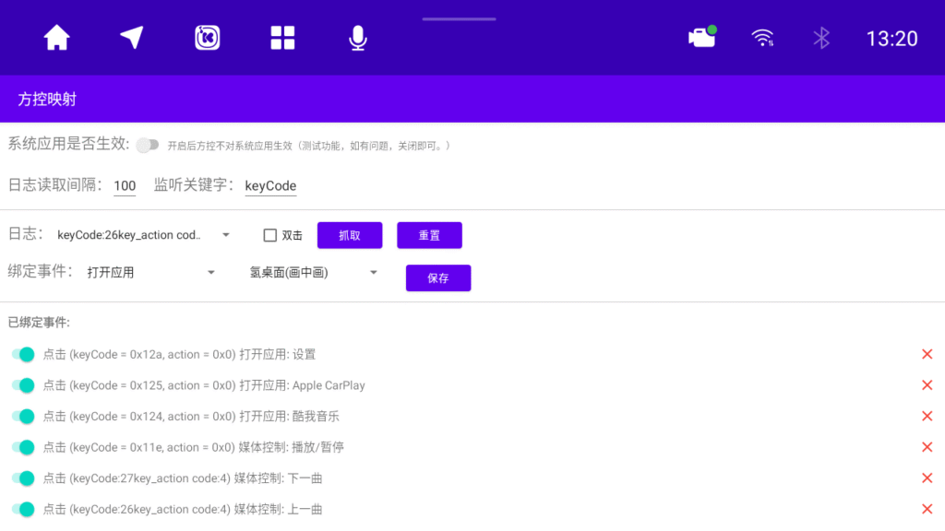
Task: Open the dashcam camera icon
Action: click(x=702, y=37)
